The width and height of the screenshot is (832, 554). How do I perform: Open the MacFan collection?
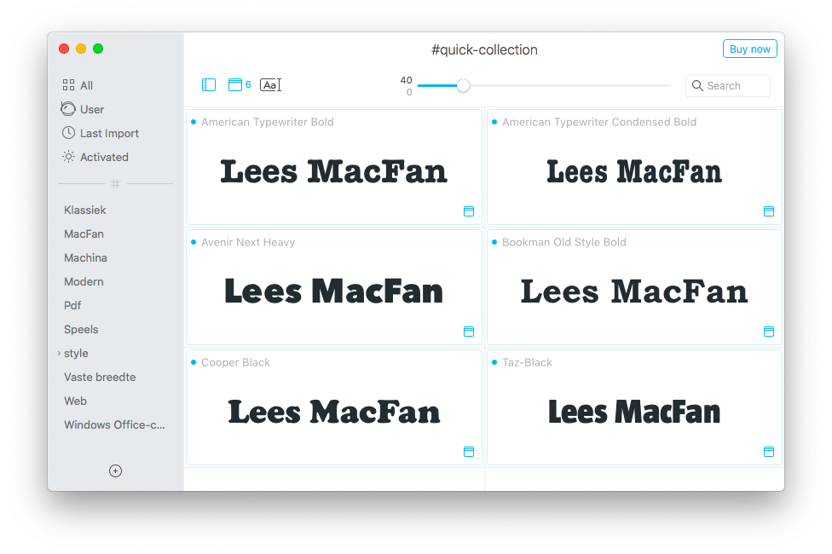[x=84, y=234]
